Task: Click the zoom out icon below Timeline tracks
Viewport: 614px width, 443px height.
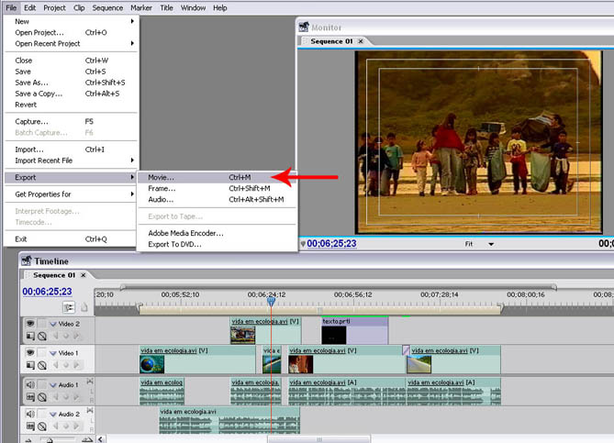Action: (28, 439)
